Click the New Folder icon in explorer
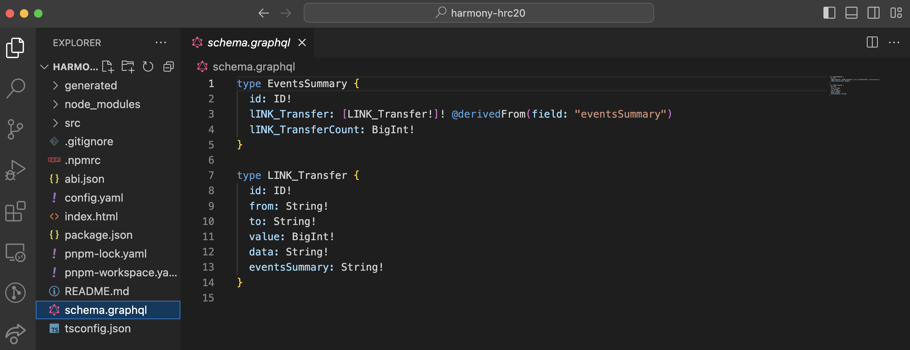The image size is (910, 350). pyautogui.click(x=128, y=67)
